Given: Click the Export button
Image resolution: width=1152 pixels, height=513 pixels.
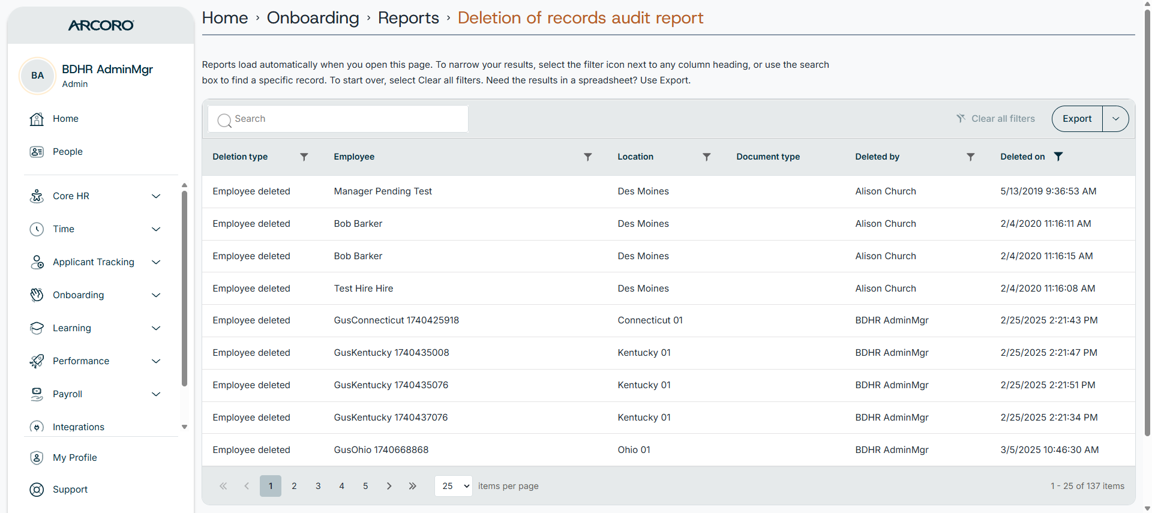Looking at the screenshot, I should click(1077, 119).
